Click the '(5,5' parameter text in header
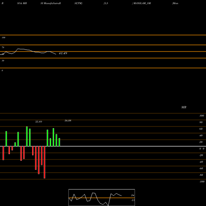206x206 pixels. point(106,3)
